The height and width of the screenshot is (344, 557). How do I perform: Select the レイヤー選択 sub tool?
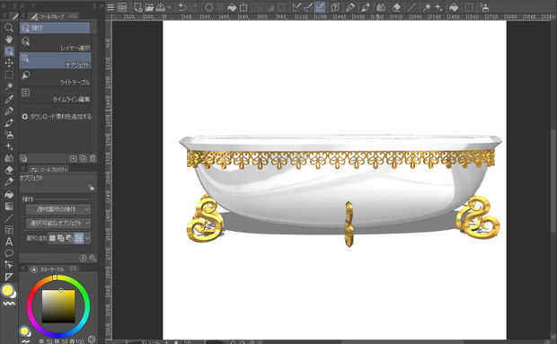pos(55,43)
